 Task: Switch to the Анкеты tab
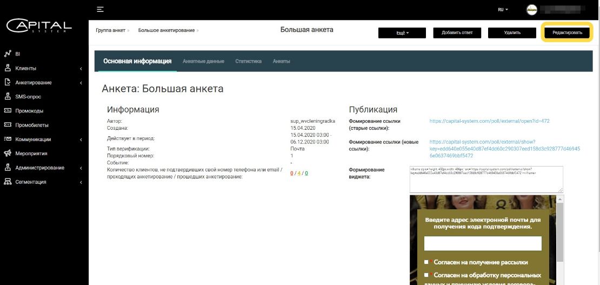tap(281, 61)
